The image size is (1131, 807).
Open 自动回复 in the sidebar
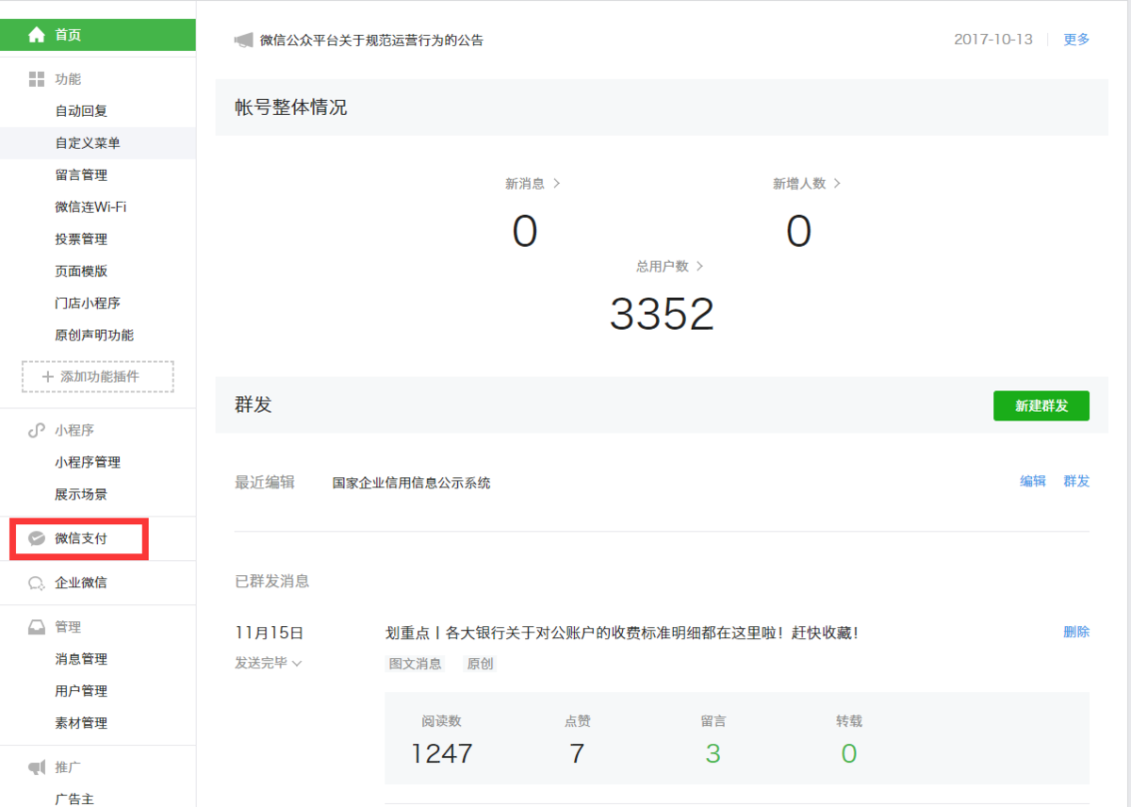81,111
